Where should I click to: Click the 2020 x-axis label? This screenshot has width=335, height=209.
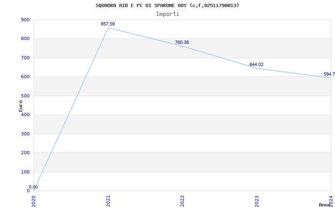click(34, 201)
